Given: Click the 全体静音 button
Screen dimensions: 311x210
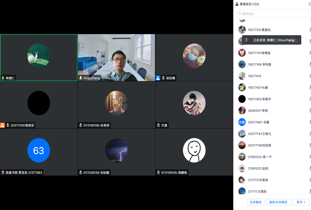Looking at the screenshot, I should pyautogui.click(x=256, y=202).
